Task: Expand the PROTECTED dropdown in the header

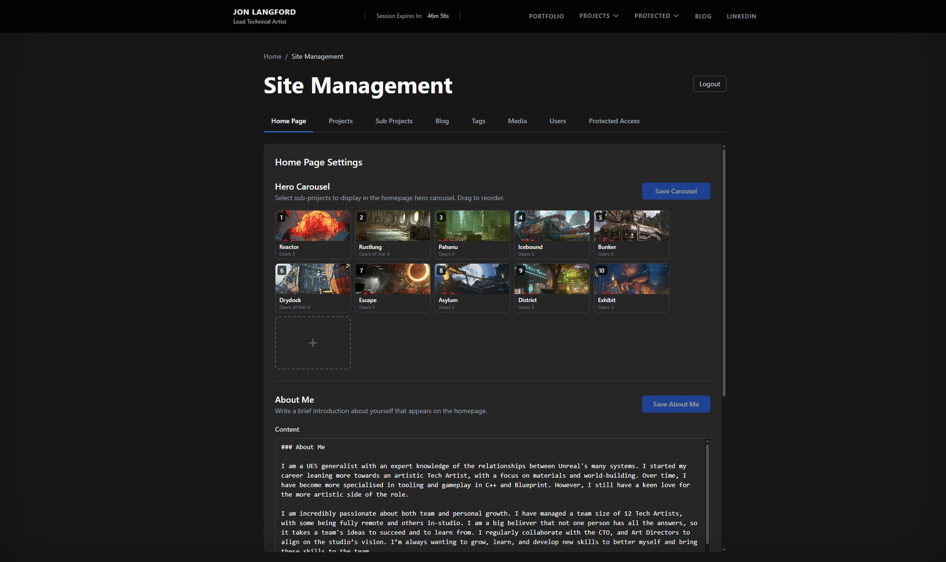Action: (656, 16)
